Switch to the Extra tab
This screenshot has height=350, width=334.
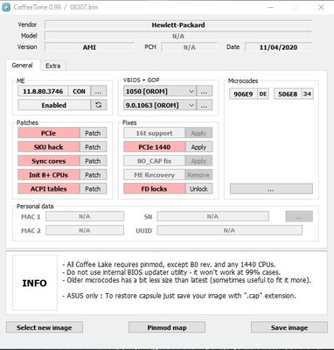[53, 66]
